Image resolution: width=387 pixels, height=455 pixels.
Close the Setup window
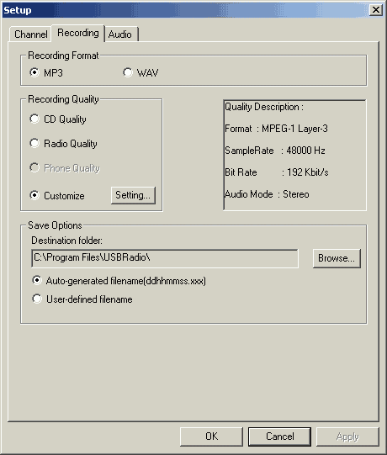pos(376,10)
